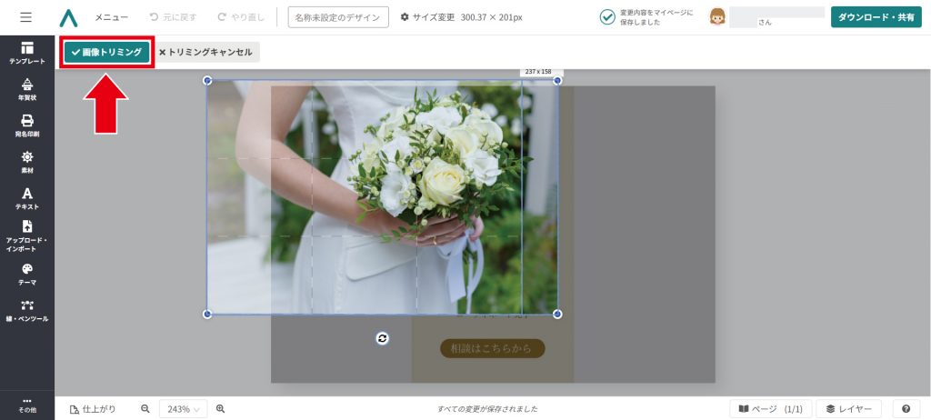931x420 pixels.
Task: Open the レイヤー layers panel
Action: (x=849, y=409)
